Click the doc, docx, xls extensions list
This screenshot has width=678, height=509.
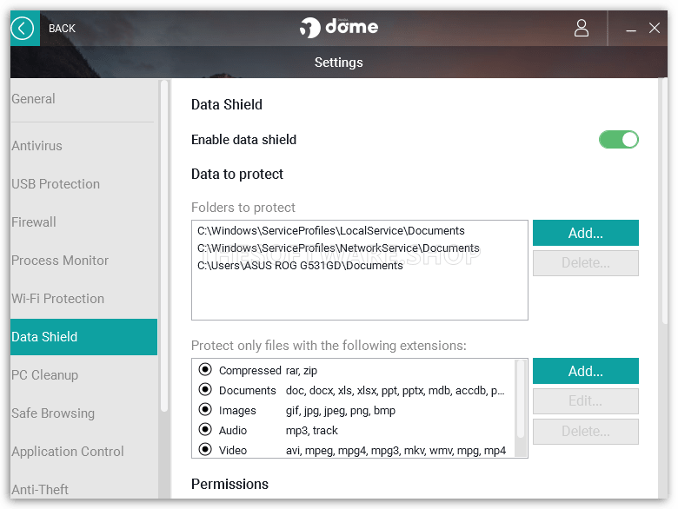(395, 391)
